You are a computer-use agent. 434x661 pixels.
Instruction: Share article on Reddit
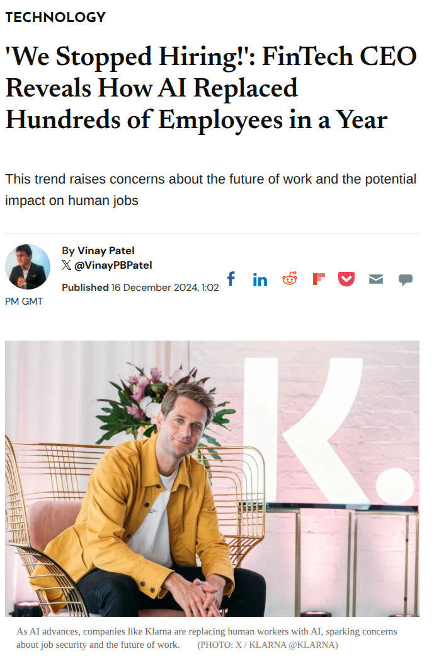tap(289, 279)
